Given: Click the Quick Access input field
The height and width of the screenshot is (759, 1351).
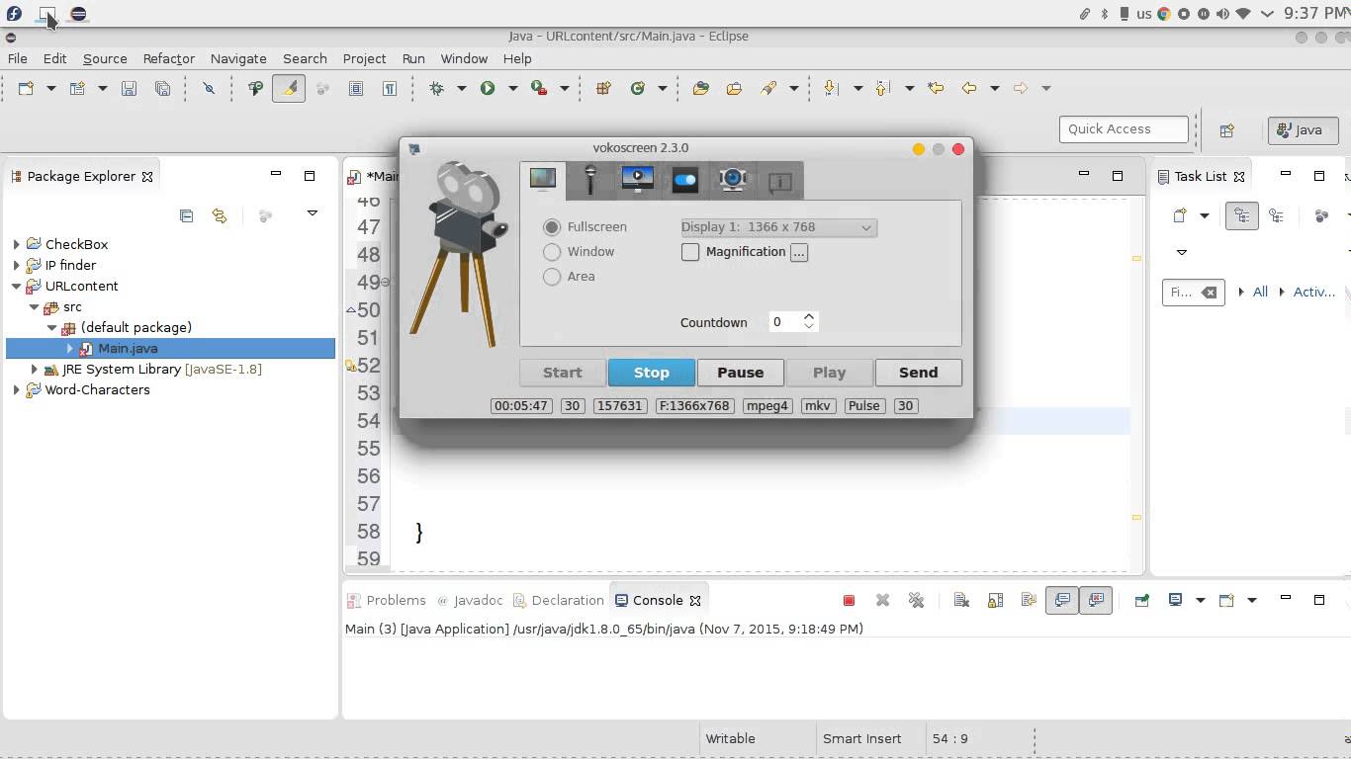Looking at the screenshot, I should tap(1124, 129).
